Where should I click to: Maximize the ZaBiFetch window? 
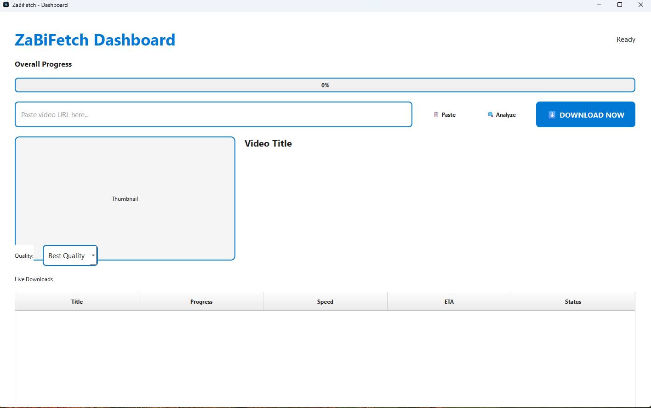(x=620, y=5)
